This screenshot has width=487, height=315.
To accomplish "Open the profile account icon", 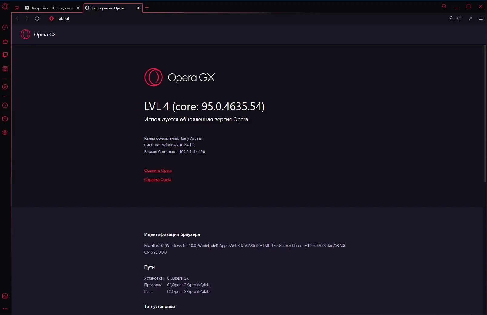I will point(471,18).
